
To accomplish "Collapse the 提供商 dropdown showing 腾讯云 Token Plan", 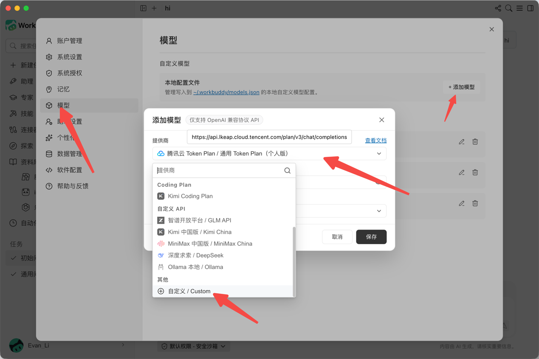I will (x=269, y=154).
